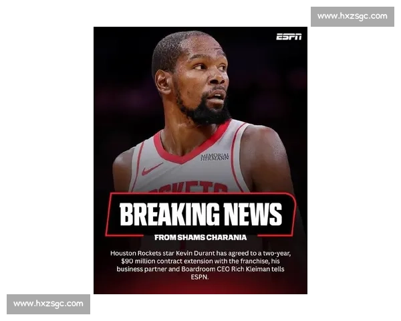Click the ESPN logo on the image
The height and width of the screenshot is (321, 401).
click(x=289, y=37)
